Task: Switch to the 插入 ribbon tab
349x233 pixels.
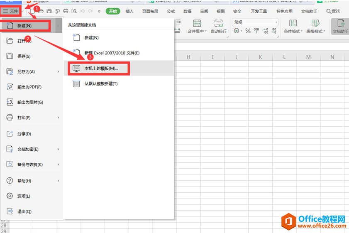Action: (x=129, y=11)
